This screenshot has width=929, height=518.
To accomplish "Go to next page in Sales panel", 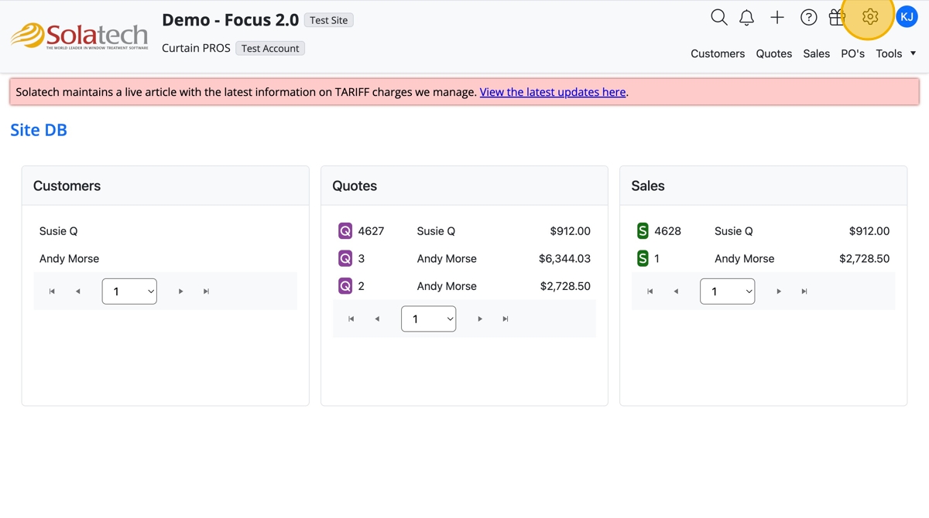I will click(x=779, y=291).
